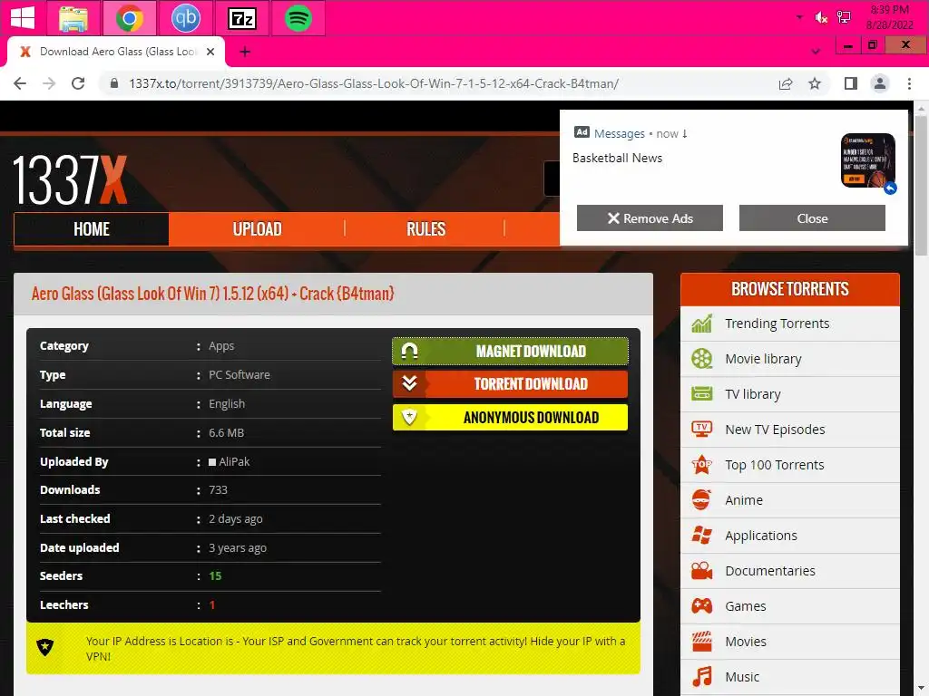Browse Applications torrents
Viewport: 929px width, 696px height.
click(x=761, y=536)
